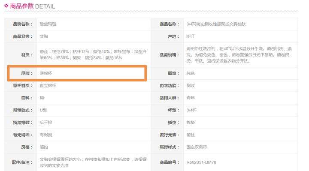Click the 杯型 label

point(174,110)
